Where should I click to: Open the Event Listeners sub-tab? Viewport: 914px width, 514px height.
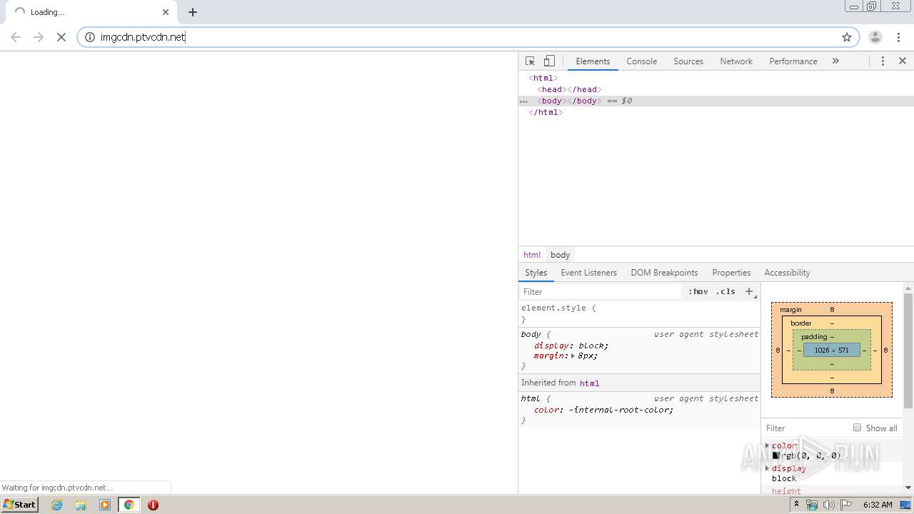pyautogui.click(x=588, y=273)
